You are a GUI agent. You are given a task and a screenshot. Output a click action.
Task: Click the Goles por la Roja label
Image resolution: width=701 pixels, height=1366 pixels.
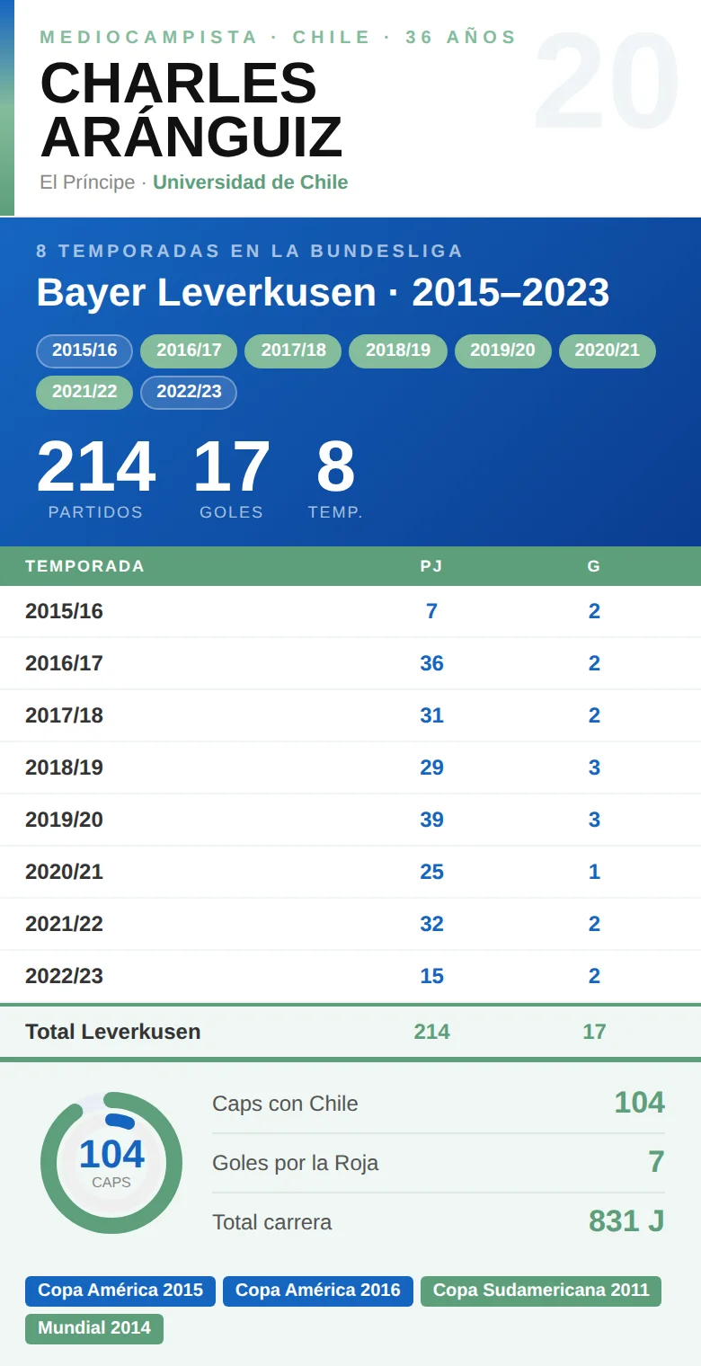[295, 1163]
